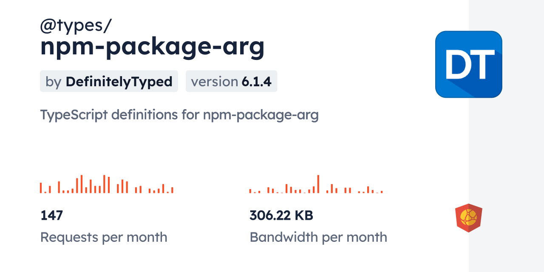Select the 'Requests per month' label

pos(103,237)
